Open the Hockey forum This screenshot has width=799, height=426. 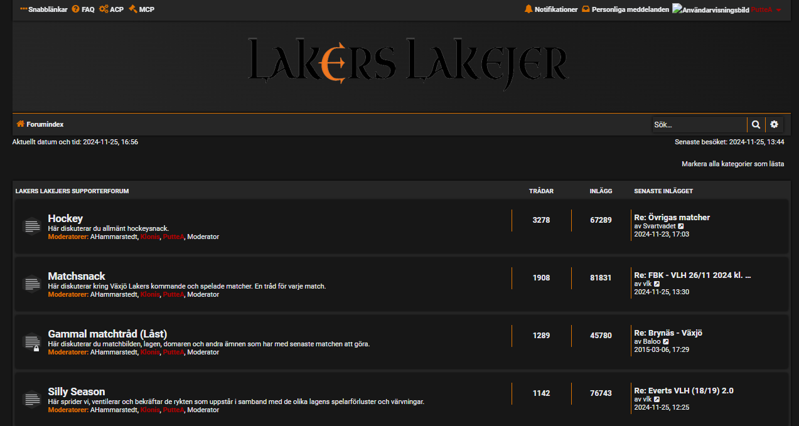point(65,218)
